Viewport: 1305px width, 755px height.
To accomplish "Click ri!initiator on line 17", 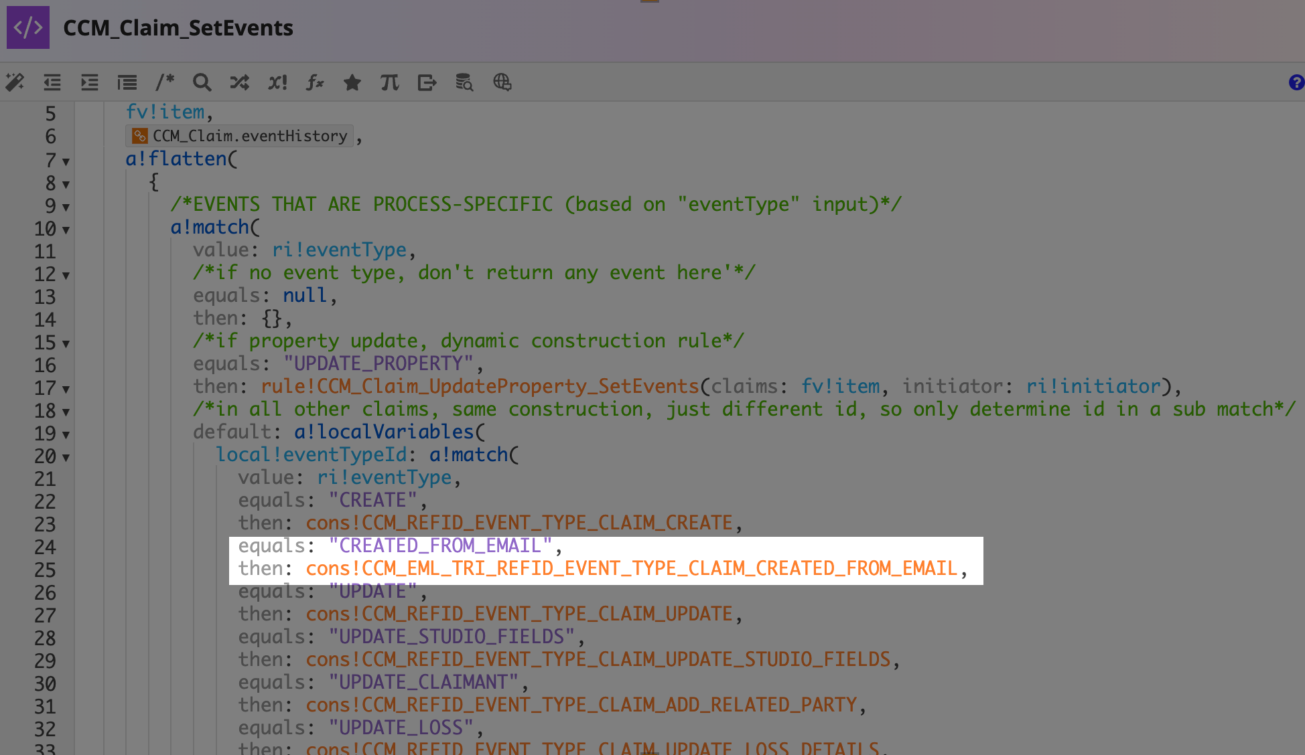I will (1093, 386).
